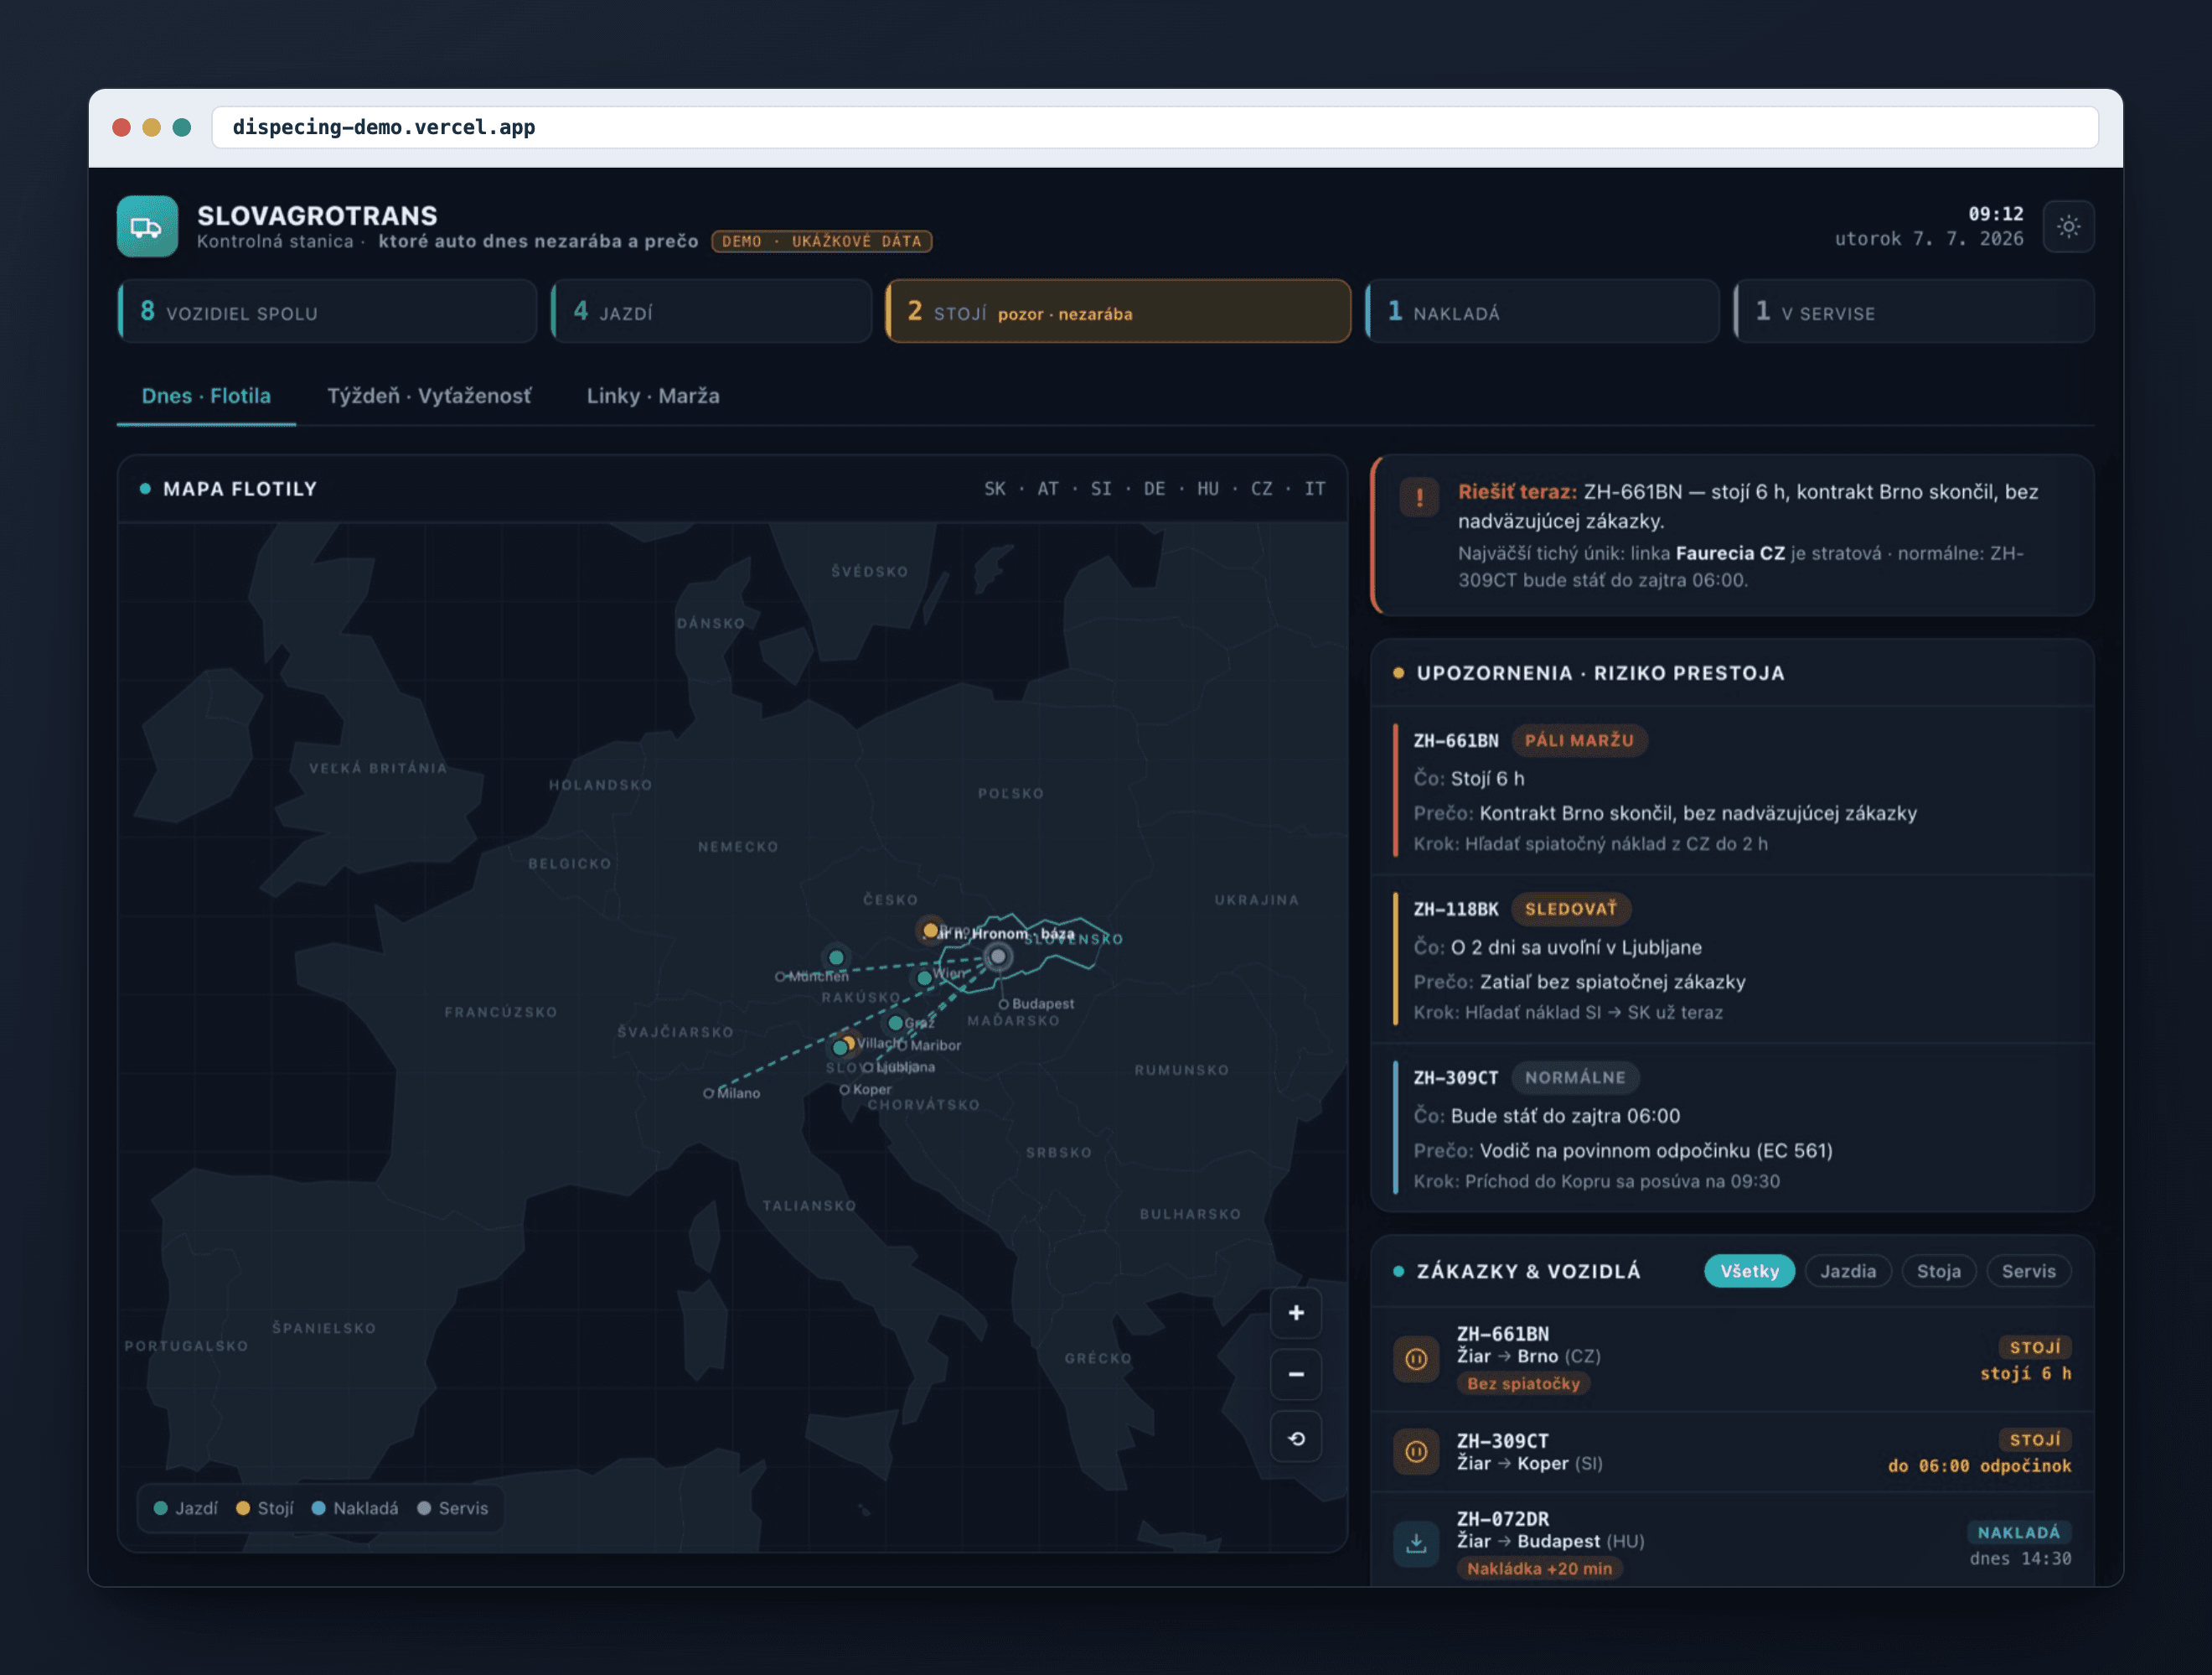2212x1675 pixels.
Task: Click the green vehicle marker near München
Action: (x=836, y=957)
